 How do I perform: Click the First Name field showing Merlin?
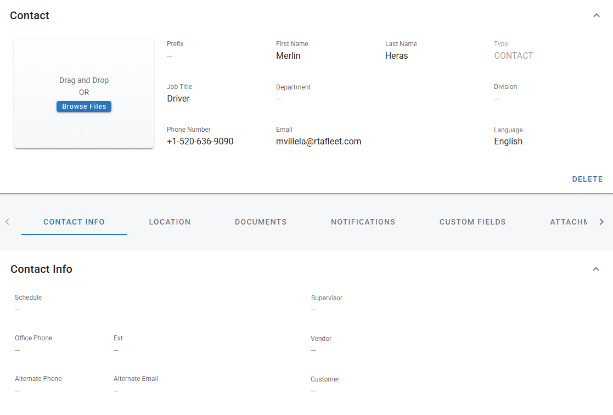(x=288, y=55)
